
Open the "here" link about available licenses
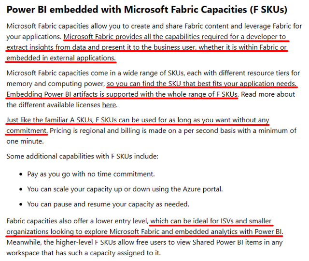[109, 105]
